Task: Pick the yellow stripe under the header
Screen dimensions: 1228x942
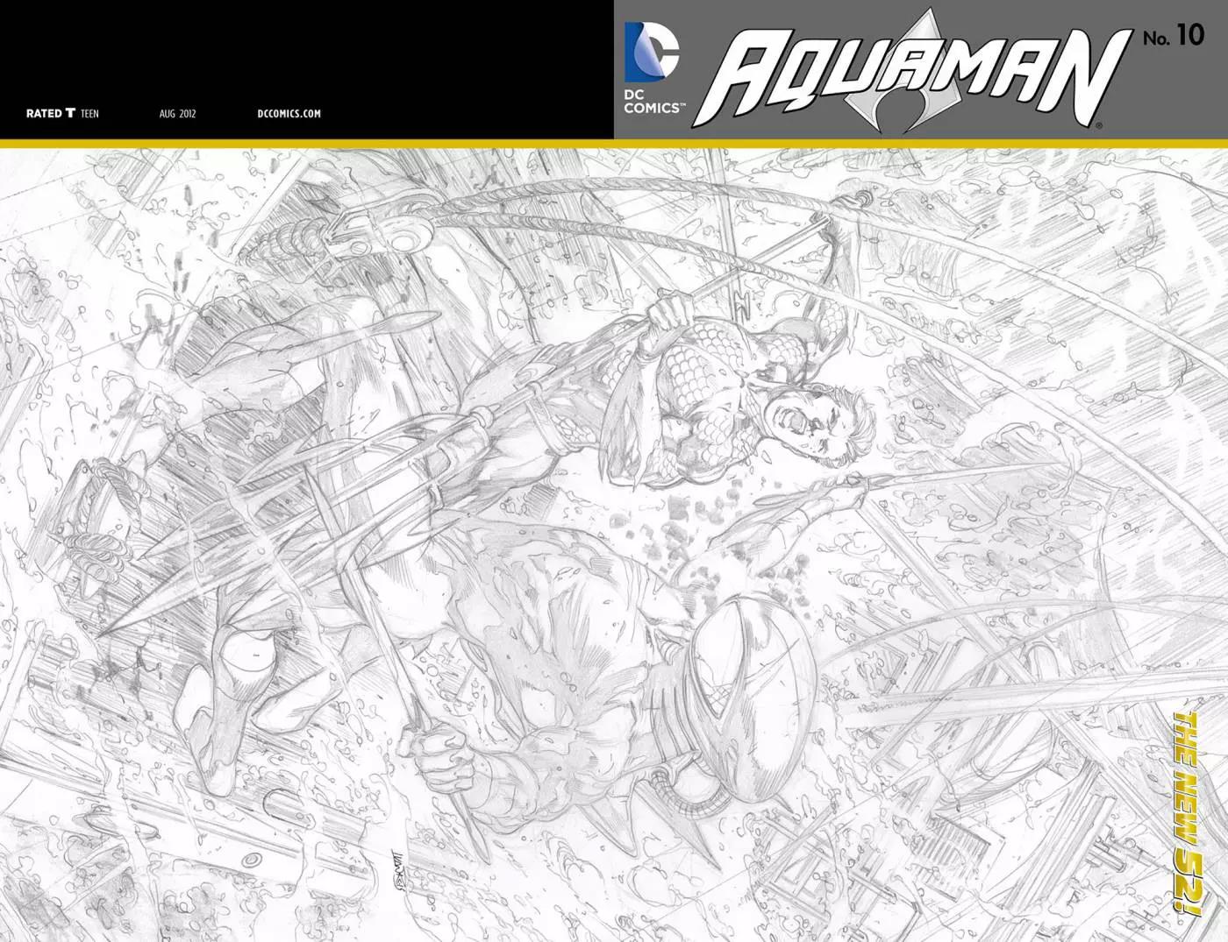Action: click(x=614, y=143)
